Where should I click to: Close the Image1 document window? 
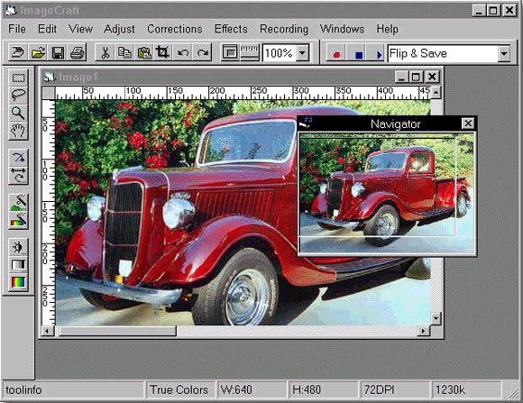pos(432,77)
